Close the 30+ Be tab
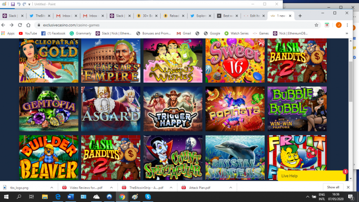This screenshot has width=359, height=202. point(156,16)
